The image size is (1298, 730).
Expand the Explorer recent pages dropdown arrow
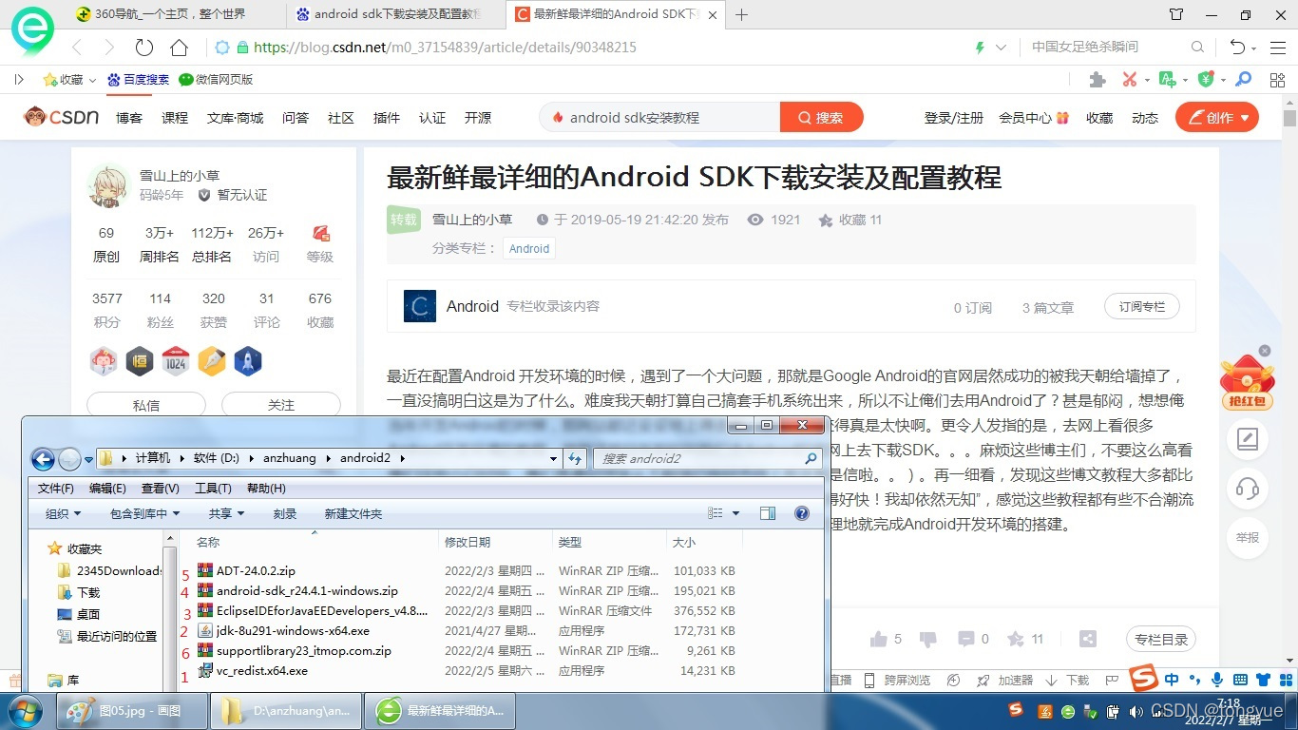88,460
